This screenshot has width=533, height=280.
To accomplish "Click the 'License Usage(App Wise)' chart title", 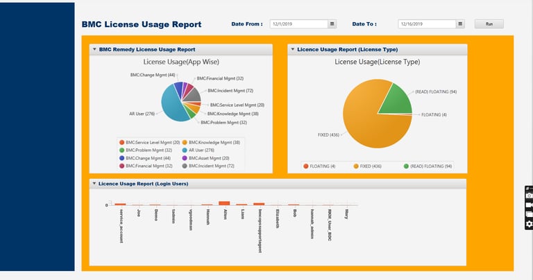I will pyautogui.click(x=181, y=62).
